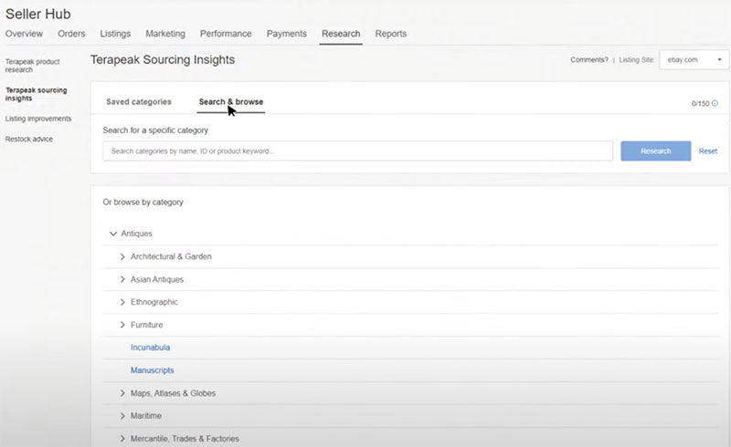This screenshot has height=447, width=731.
Task: Go to the Payments tab
Action: pyautogui.click(x=287, y=34)
